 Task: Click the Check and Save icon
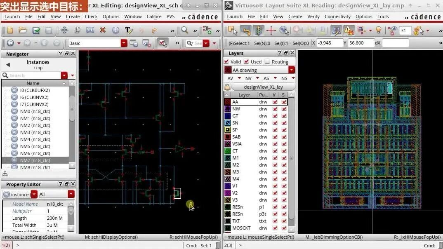pyautogui.click(x=36, y=30)
